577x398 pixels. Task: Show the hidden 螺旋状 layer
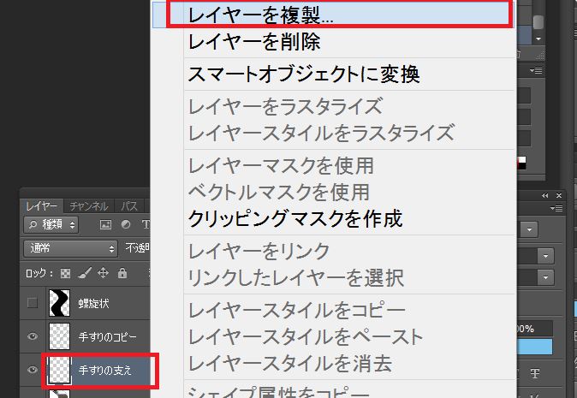click(x=33, y=303)
